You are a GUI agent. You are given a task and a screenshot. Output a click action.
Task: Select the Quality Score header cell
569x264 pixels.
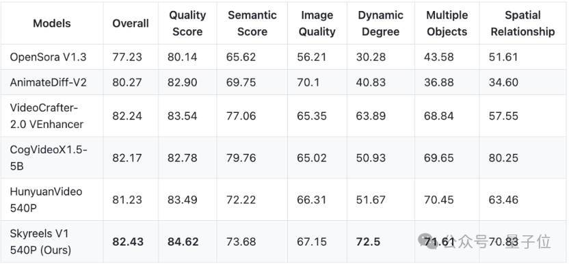click(187, 23)
